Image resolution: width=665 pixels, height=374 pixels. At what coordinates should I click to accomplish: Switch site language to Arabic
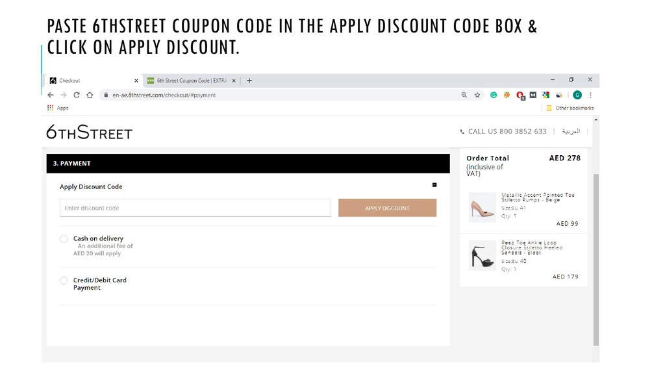pos(571,131)
